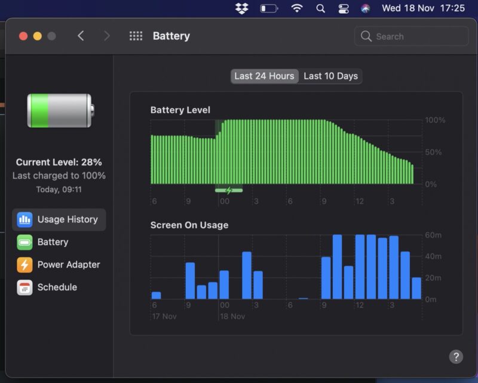Click the large battery graphic above Current Level
The image size is (478, 383).
pos(60,111)
